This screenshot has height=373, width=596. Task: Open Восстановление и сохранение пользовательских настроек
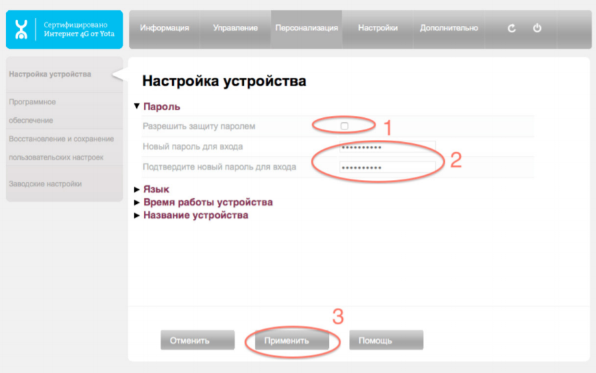pos(61,148)
